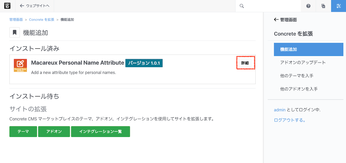The height and width of the screenshot is (163, 346).
Task: Click the green アドオン button
Action: [54, 132]
